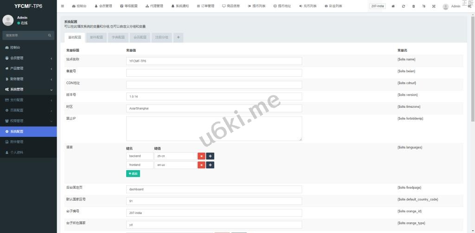Toggle fullscreen using the expand icon
The height and width of the screenshot is (233, 475).
coord(434,6)
